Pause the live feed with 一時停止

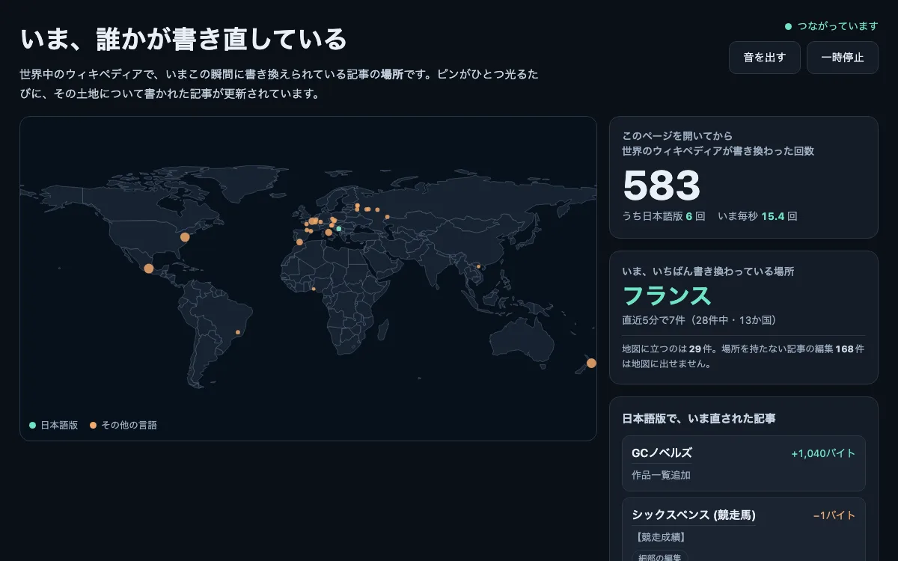point(843,58)
